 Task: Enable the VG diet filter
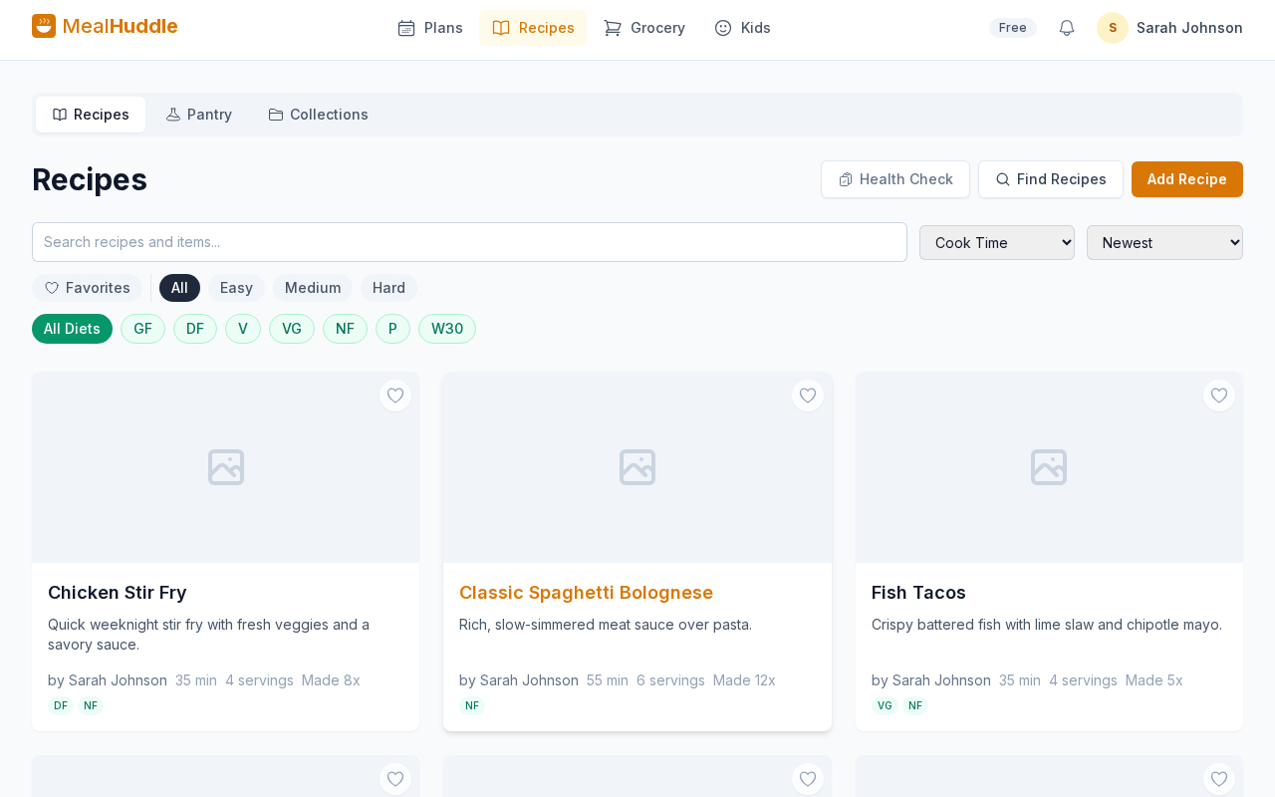tap(290, 328)
